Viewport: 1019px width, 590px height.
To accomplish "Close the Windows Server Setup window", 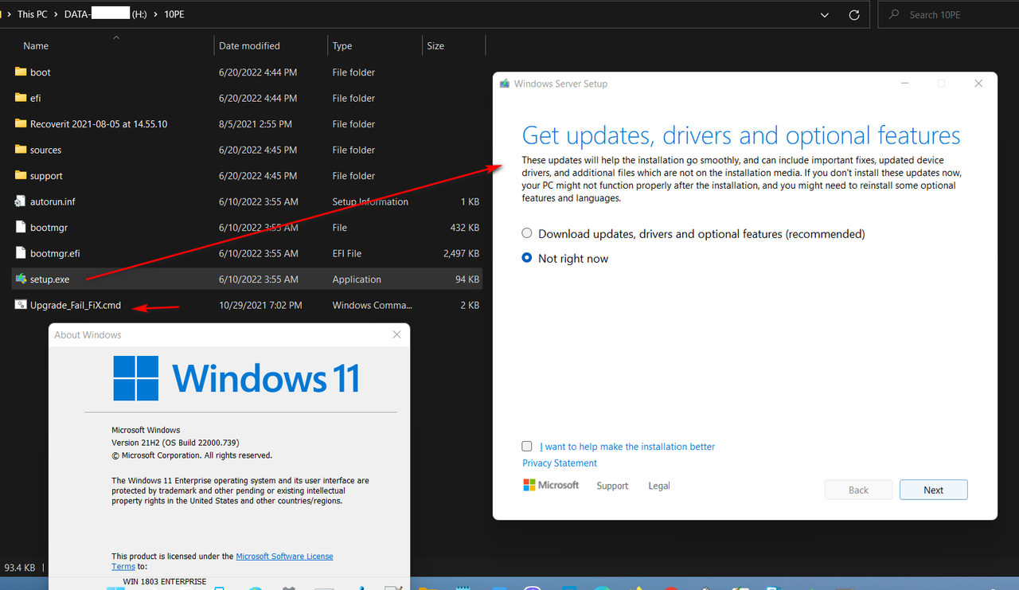I will click(978, 84).
